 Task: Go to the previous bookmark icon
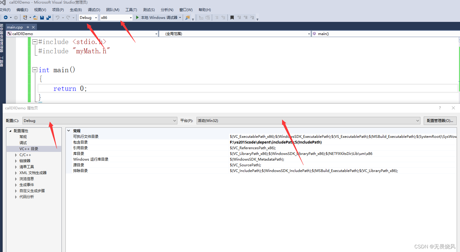point(239,18)
